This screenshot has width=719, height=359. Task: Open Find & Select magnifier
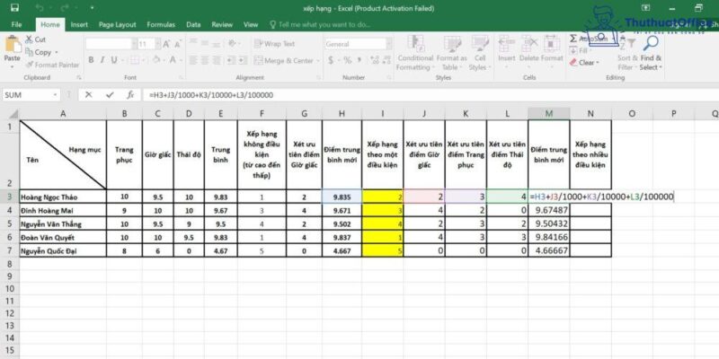[651, 54]
